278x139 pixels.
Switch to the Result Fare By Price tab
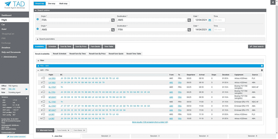pos(97,54)
